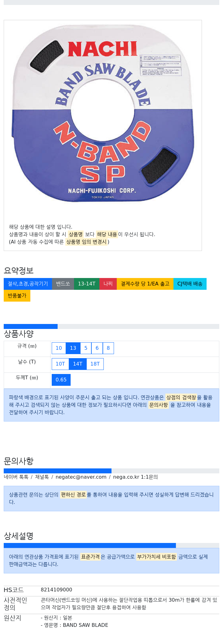
Task: Open the 채널톡 inquiry link
Action: pyautogui.click(x=42, y=477)
